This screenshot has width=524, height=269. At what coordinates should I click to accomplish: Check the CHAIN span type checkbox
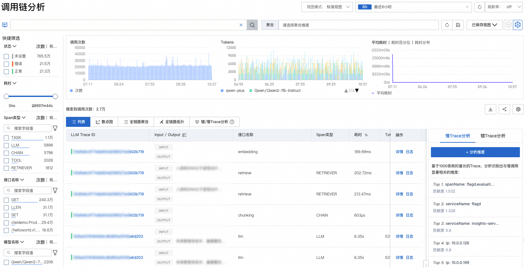[x=6, y=153]
